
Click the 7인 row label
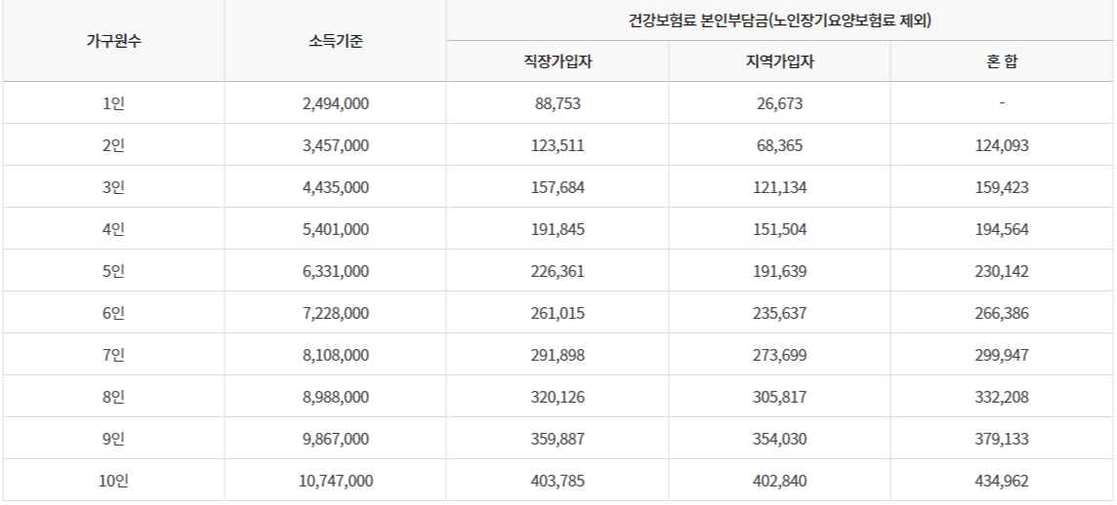pos(114,355)
